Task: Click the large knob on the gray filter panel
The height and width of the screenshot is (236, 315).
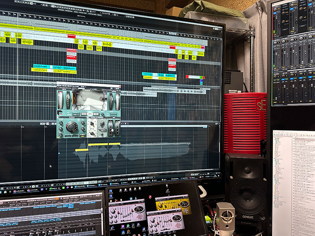Action: tap(102, 124)
